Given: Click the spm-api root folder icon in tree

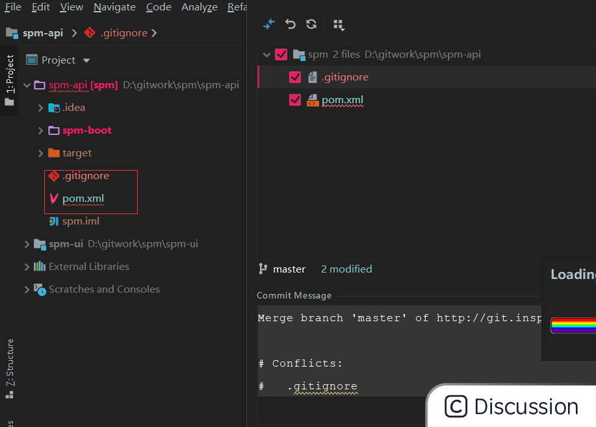Looking at the screenshot, I should pyautogui.click(x=40, y=85).
